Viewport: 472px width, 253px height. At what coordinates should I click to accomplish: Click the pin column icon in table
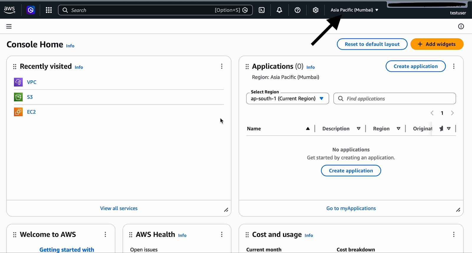(441, 128)
